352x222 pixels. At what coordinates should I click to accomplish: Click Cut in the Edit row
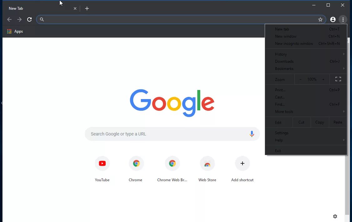pos(302,122)
